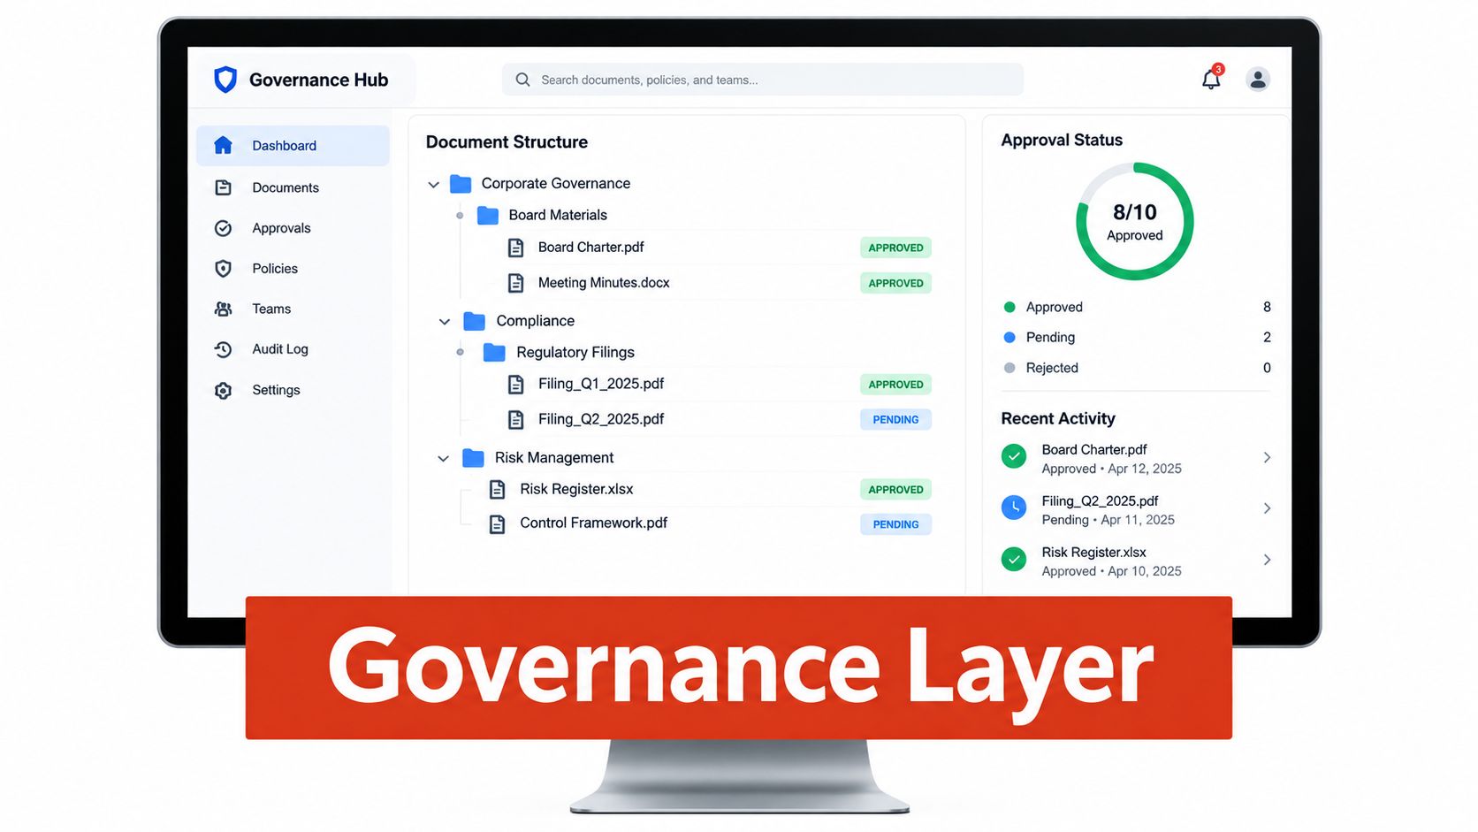Collapse the Compliance folder chevron
Image resolution: width=1478 pixels, height=832 pixels.
pyautogui.click(x=445, y=322)
